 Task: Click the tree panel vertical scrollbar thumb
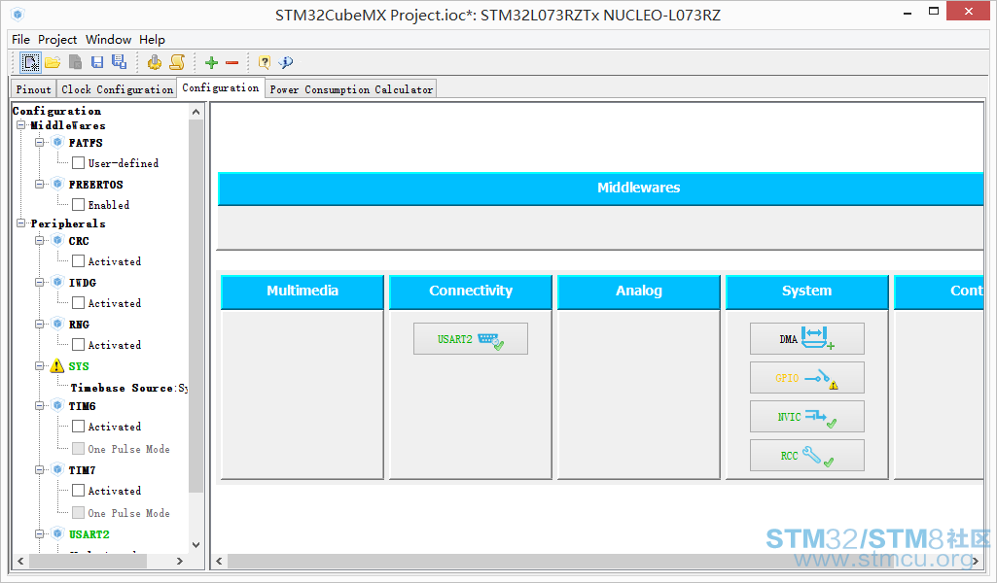[196, 305]
